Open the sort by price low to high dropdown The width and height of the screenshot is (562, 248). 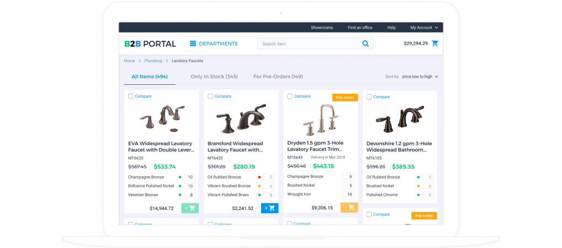click(x=420, y=77)
